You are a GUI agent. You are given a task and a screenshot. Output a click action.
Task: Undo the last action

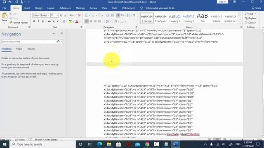coord(10,2)
